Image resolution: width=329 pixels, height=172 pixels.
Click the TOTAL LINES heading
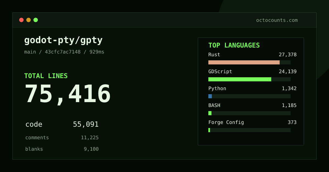tap(46, 76)
